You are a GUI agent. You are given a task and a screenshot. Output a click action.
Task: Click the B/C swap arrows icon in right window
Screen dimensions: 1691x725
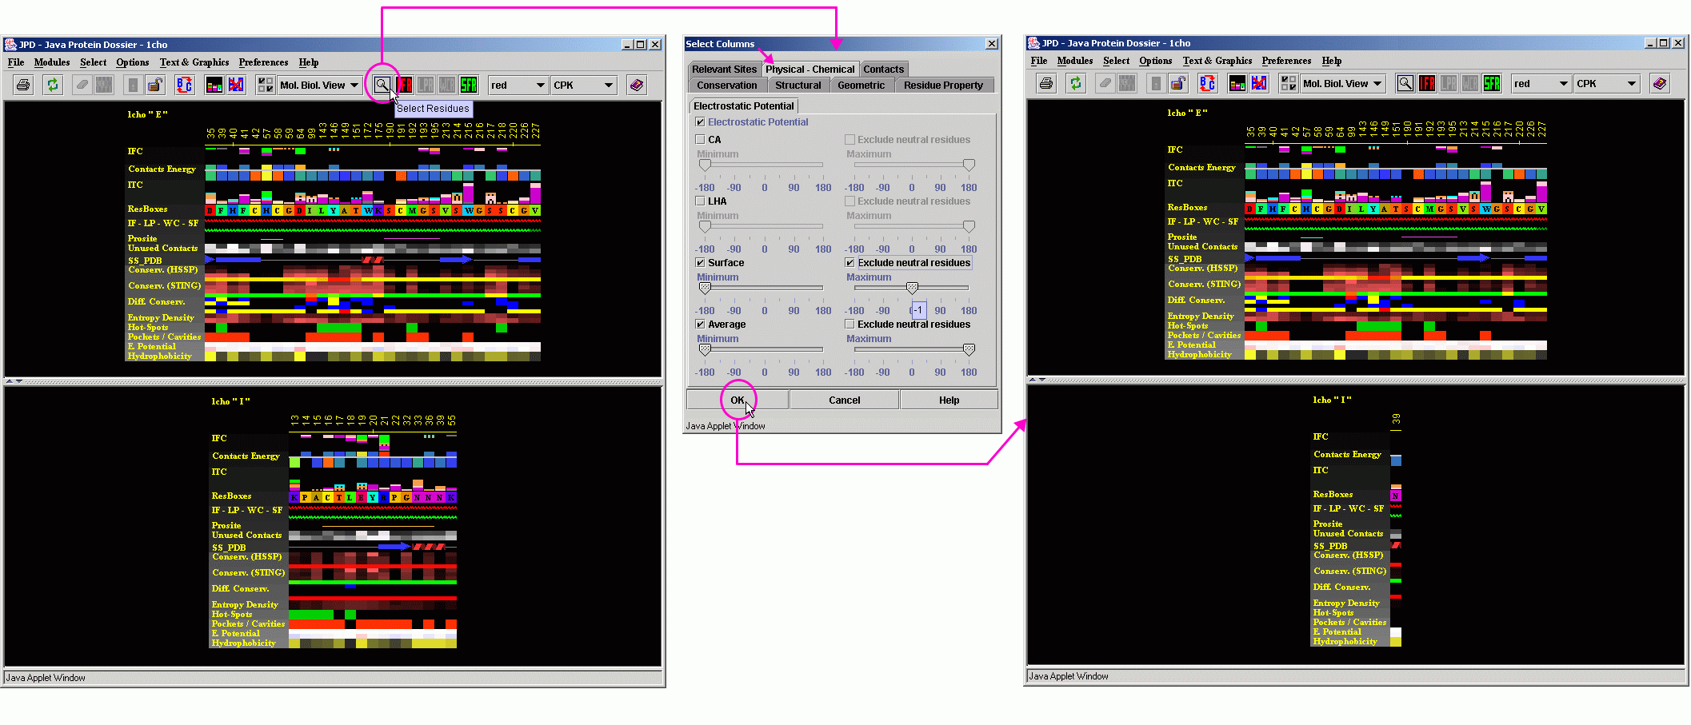coord(1207,83)
